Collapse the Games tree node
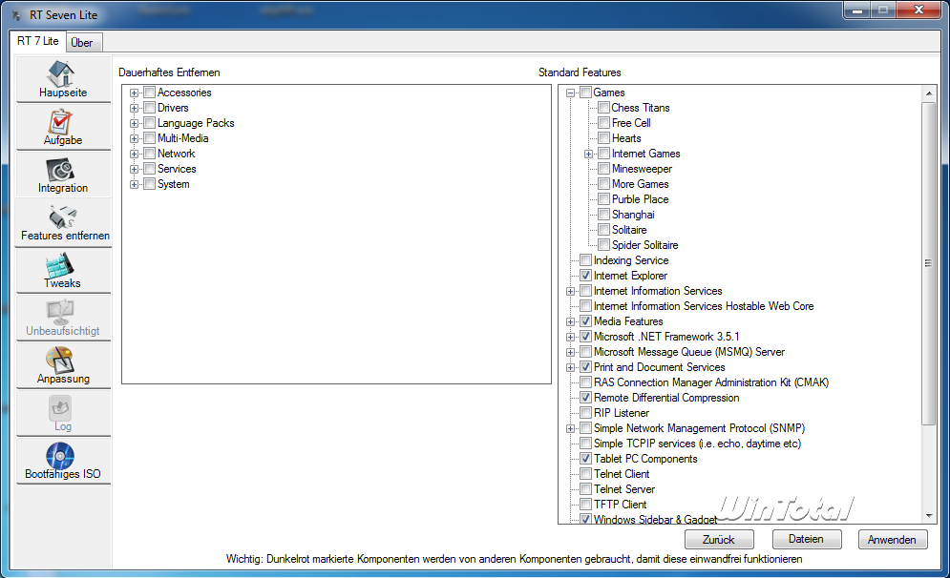 pos(570,93)
